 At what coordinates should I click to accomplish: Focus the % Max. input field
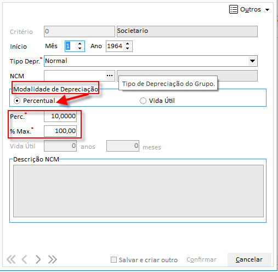tap(60, 131)
